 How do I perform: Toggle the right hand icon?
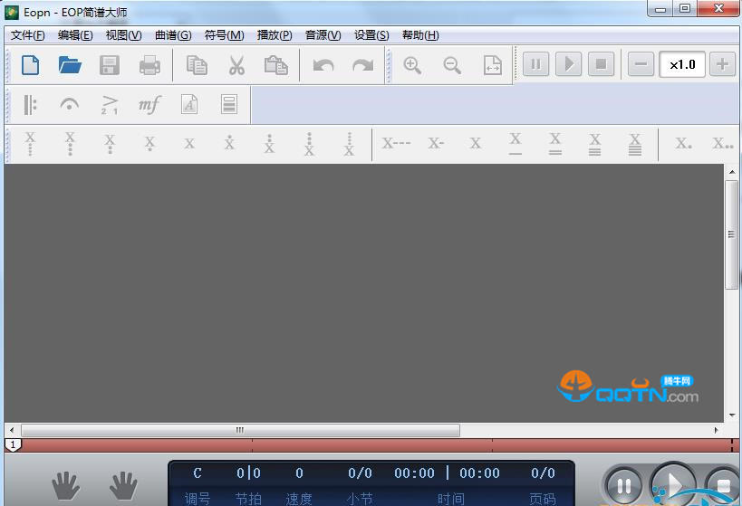point(123,486)
